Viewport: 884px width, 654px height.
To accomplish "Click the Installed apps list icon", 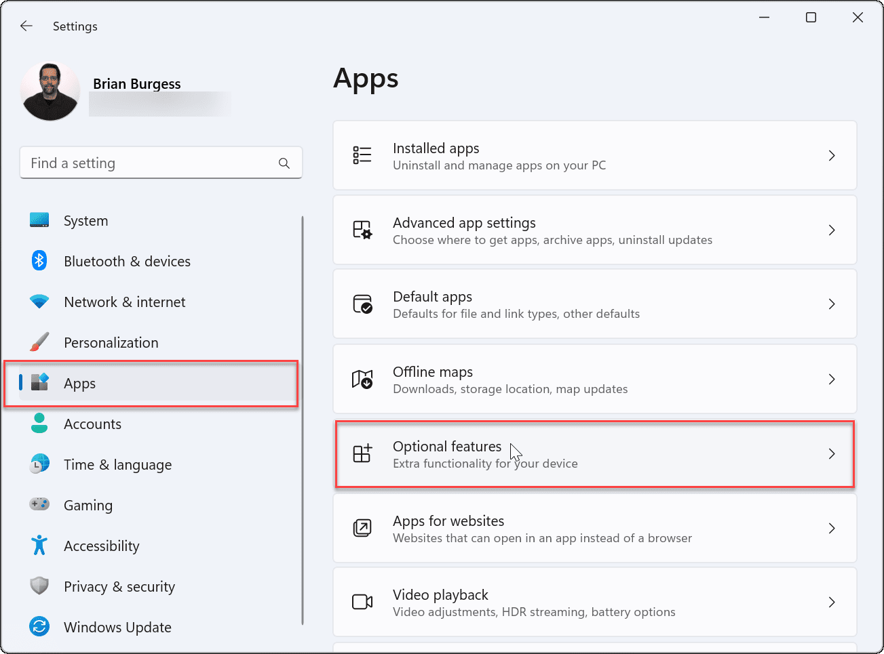I will [362, 155].
